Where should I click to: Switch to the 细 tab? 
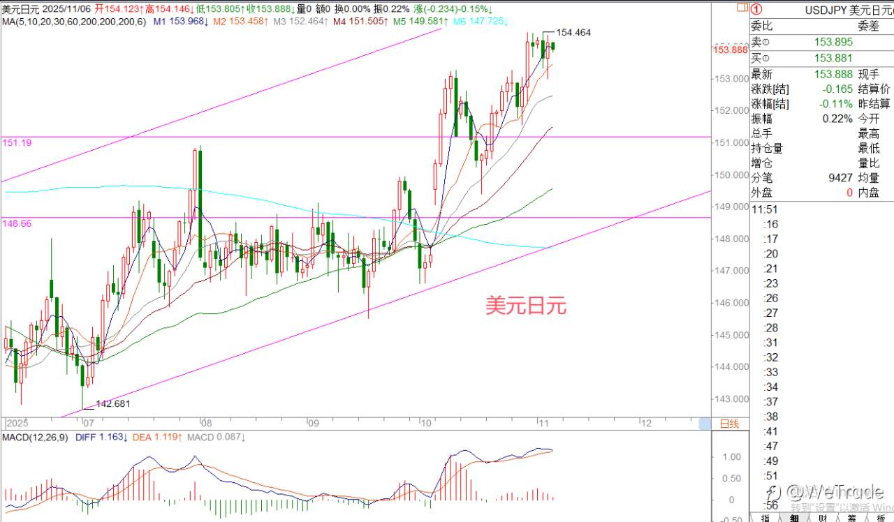click(x=794, y=517)
